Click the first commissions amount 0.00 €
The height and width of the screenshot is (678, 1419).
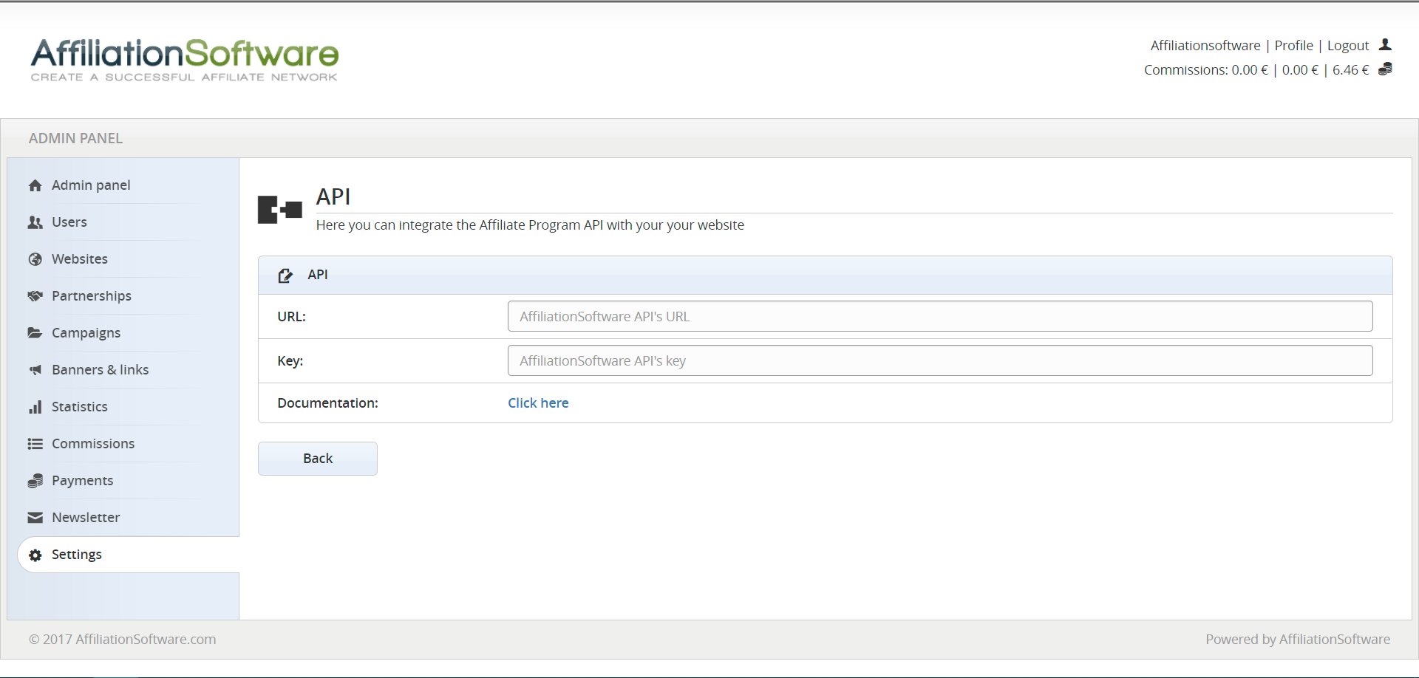click(1250, 70)
